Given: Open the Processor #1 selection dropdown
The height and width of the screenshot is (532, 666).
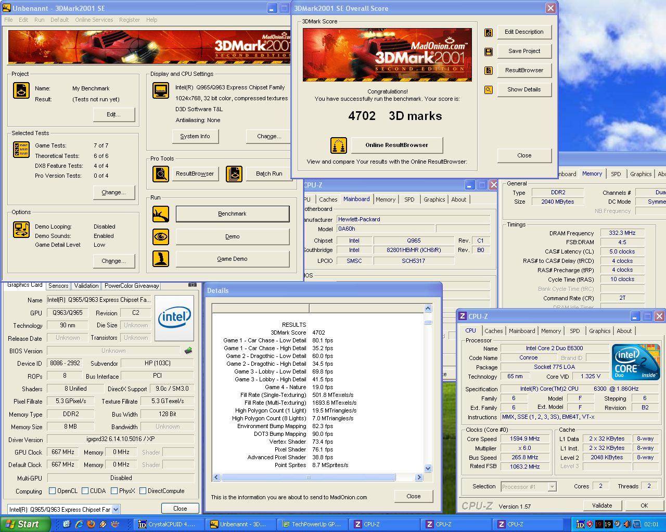Looking at the screenshot, I should point(552,487).
